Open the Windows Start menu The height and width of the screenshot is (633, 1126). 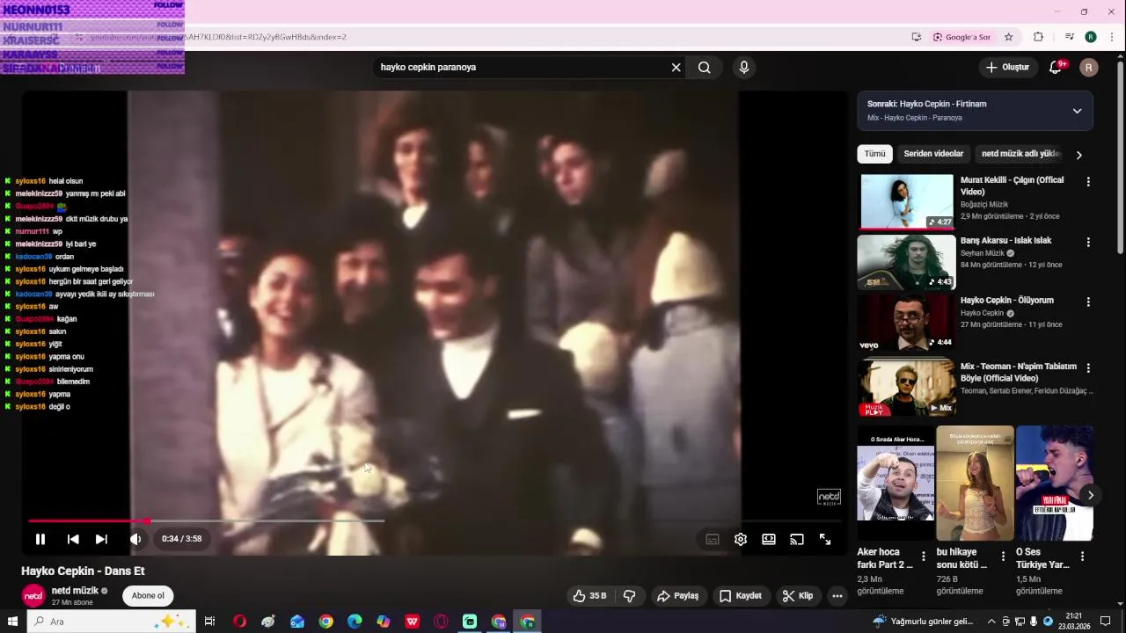click(12, 622)
